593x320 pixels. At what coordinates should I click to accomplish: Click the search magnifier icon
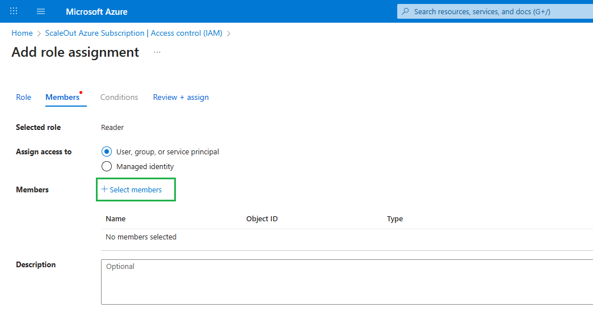tap(405, 11)
